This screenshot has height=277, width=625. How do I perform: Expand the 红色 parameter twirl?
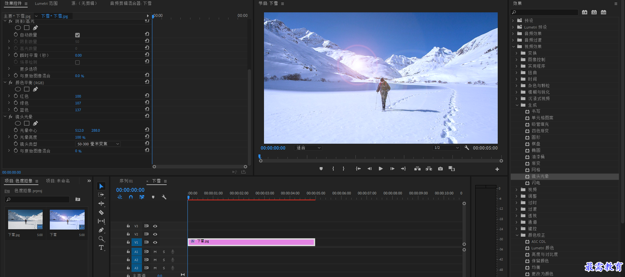pyautogui.click(x=9, y=96)
